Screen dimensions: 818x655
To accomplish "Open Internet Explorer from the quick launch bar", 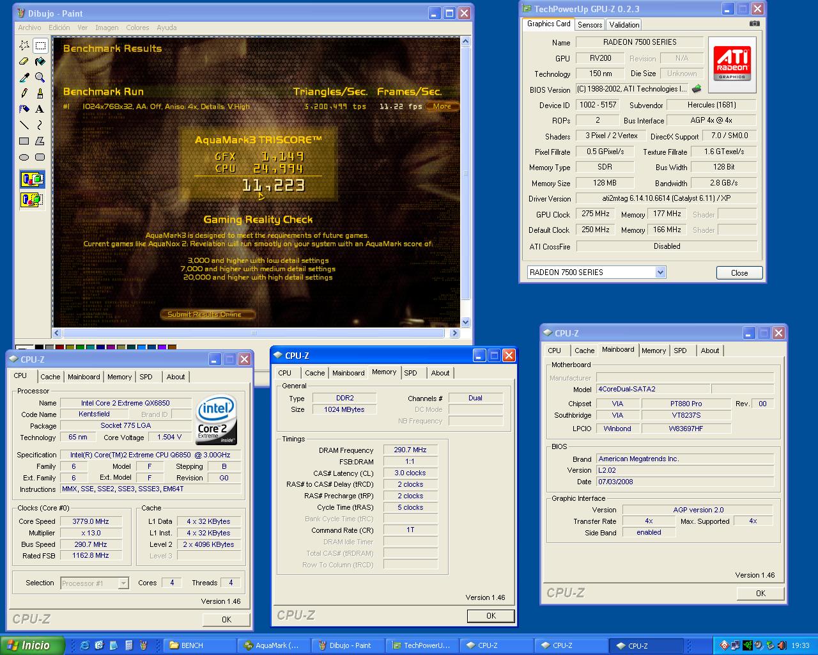I will [84, 645].
